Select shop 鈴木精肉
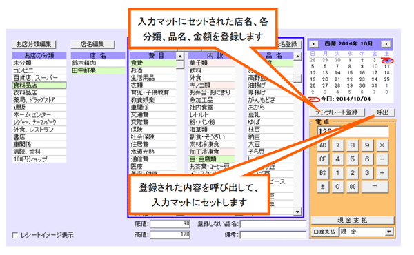Viewport: 414px width, 255px height. [x=98, y=63]
